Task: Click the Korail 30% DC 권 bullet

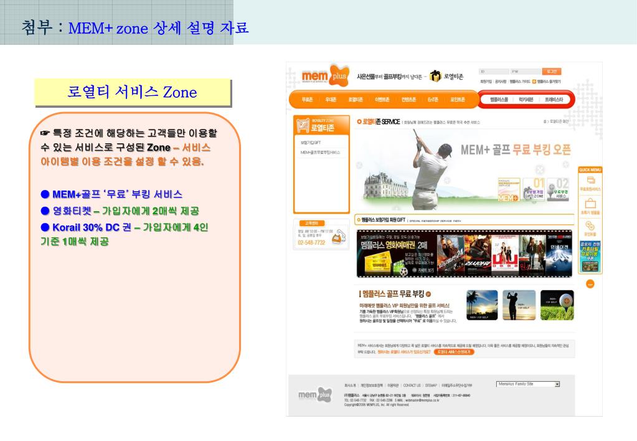Action: click(125, 234)
